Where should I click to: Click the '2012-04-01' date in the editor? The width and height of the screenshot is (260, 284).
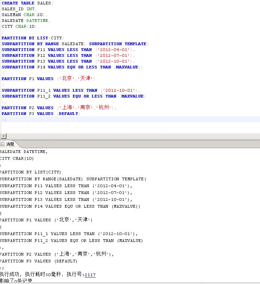[114, 50]
